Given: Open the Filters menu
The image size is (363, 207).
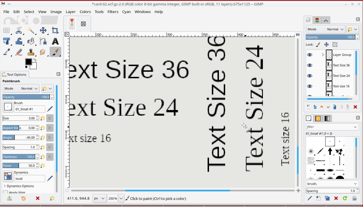Looking at the screenshot, I should (x=113, y=12).
